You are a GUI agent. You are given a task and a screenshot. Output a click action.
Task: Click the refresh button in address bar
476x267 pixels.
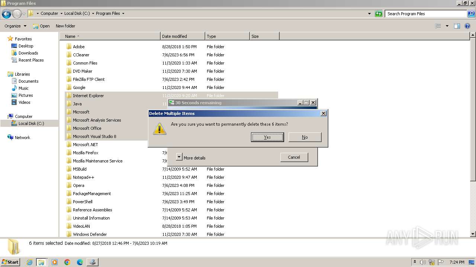379,14
